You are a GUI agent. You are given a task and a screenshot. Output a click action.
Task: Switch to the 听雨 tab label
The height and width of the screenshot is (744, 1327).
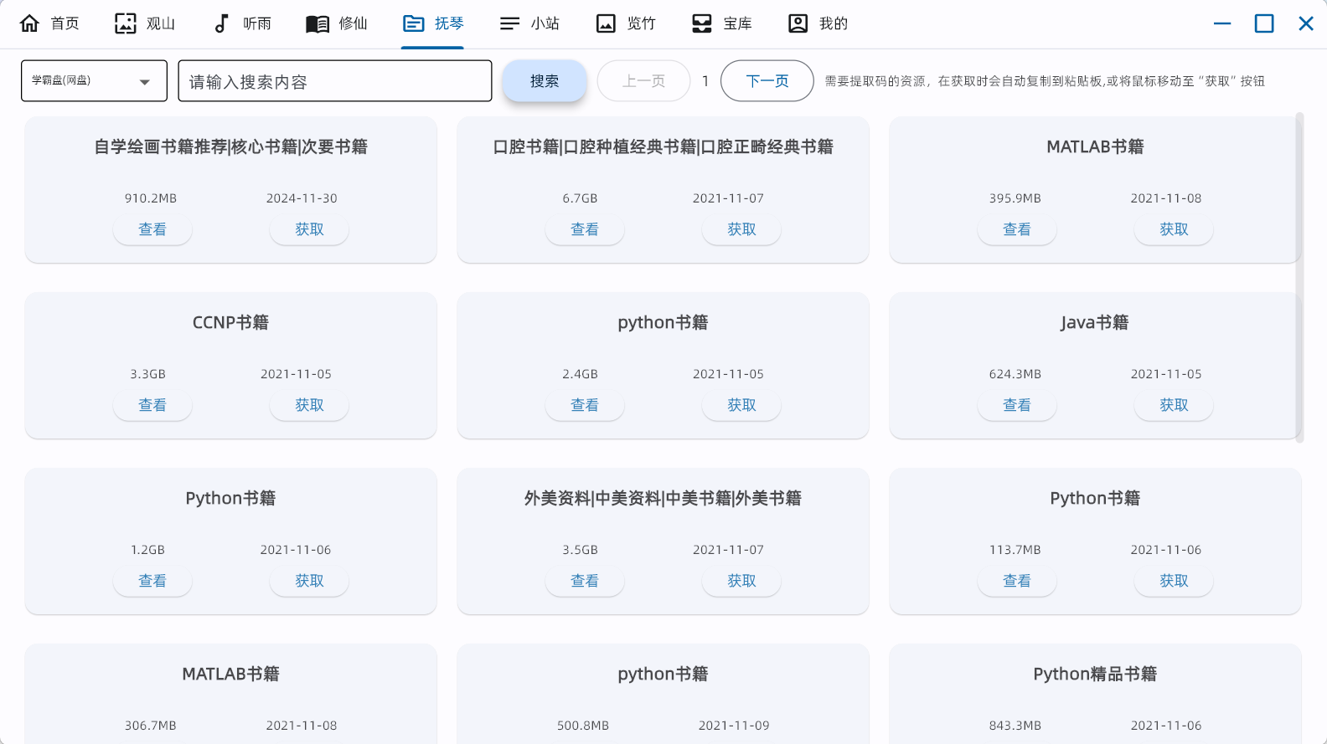257,23
